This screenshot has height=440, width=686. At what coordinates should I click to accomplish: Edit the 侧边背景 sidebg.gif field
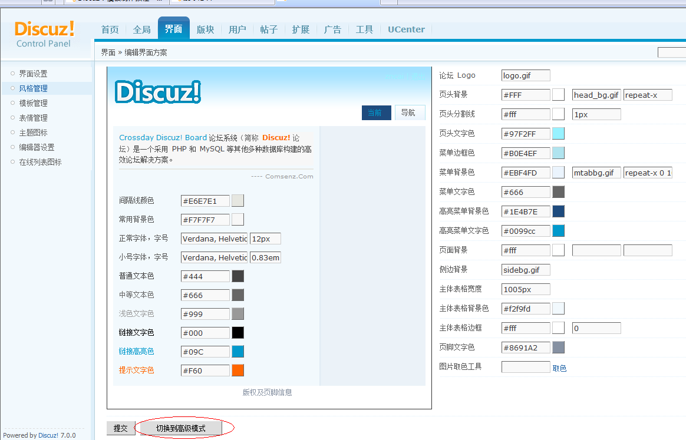tap(526, 270)
